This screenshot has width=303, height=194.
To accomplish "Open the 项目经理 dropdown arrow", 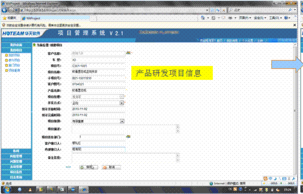I will 122,96.
